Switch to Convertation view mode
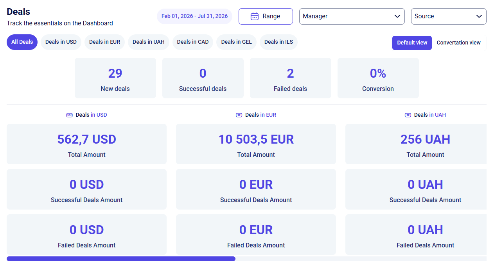This screenshot has width=494, height=272. pos(459,43)
